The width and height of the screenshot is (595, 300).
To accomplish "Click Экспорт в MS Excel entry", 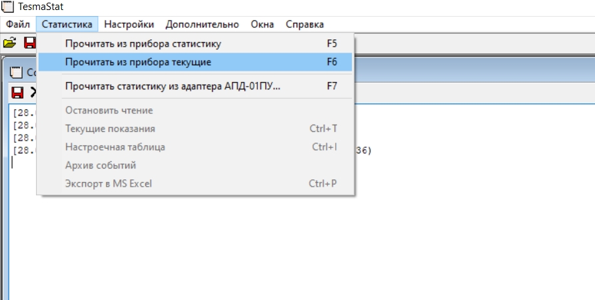I will tap(195, 184).
